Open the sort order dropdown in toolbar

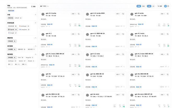[x=160, y=6]
